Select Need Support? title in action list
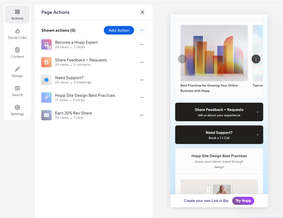 point(69,78)
